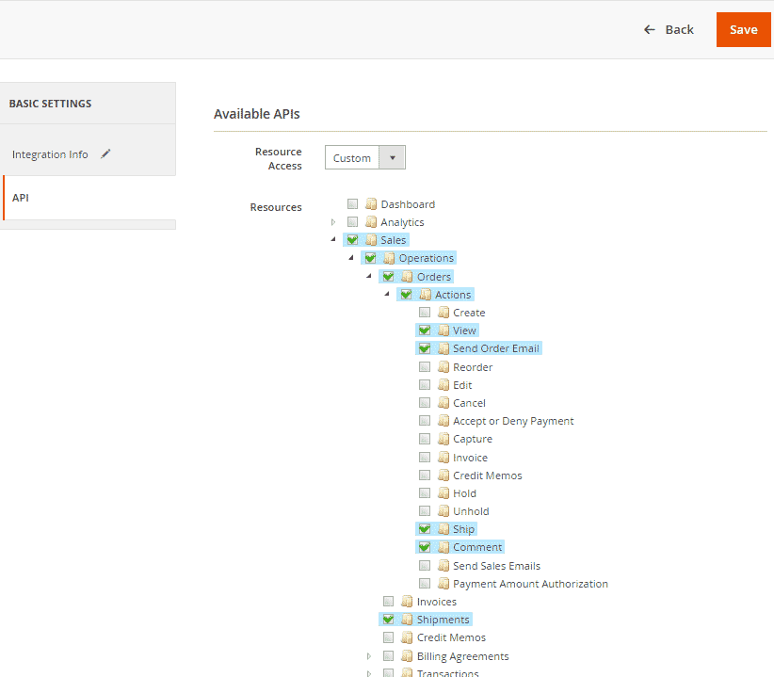Click the Send Order Email folder icon
774x677 pixels.
[443, 348]
